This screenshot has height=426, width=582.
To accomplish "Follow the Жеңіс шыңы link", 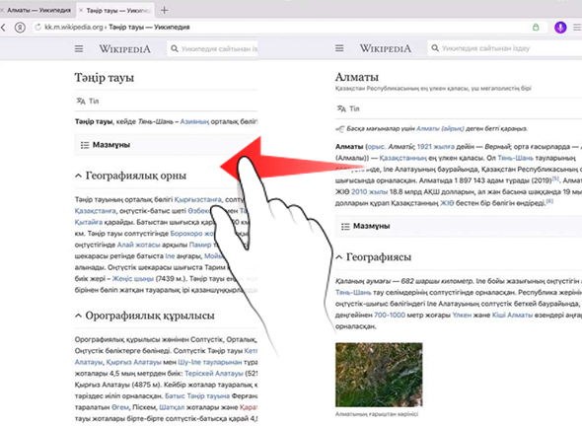I will tap(133, 279).
